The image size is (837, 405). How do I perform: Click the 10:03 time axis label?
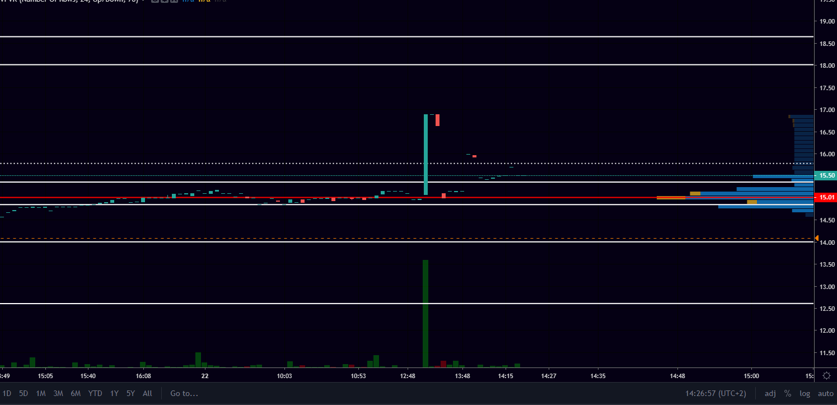(x=285, y=376)
